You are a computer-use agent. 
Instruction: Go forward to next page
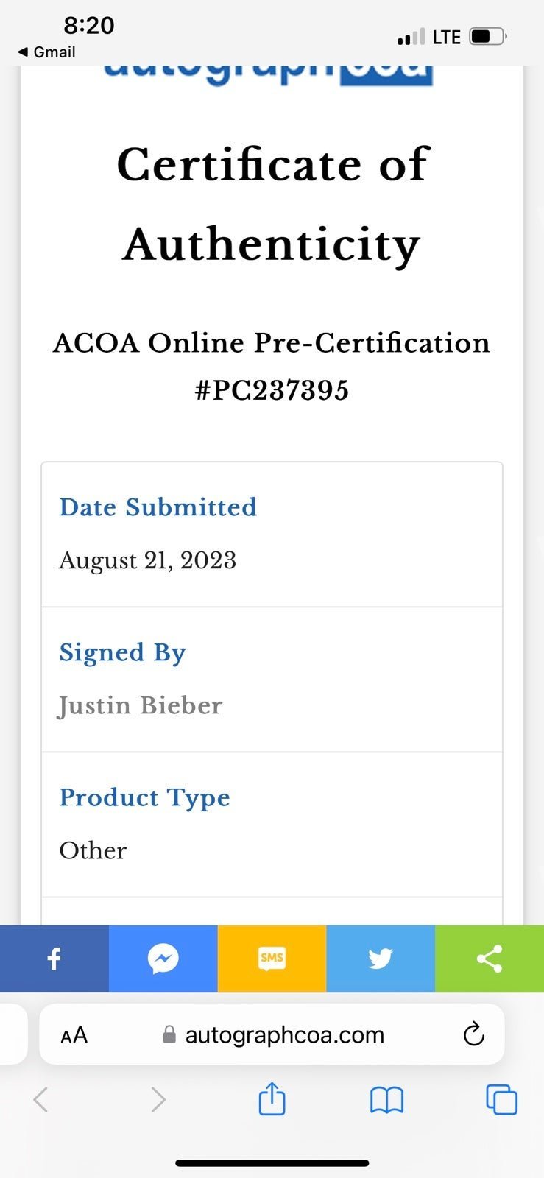tap(158, 1100)
